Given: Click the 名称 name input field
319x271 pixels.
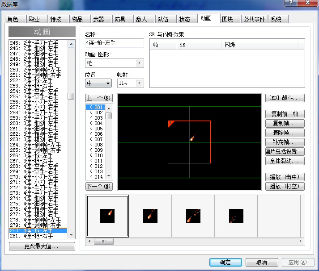Looking at the screenshot, I should (115, 43).
